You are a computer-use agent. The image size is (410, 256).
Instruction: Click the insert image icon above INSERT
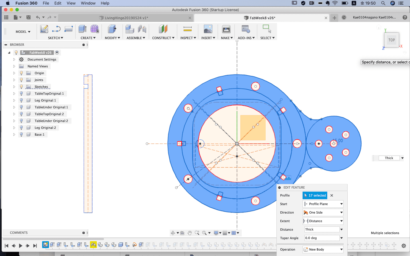click(208, 29)
